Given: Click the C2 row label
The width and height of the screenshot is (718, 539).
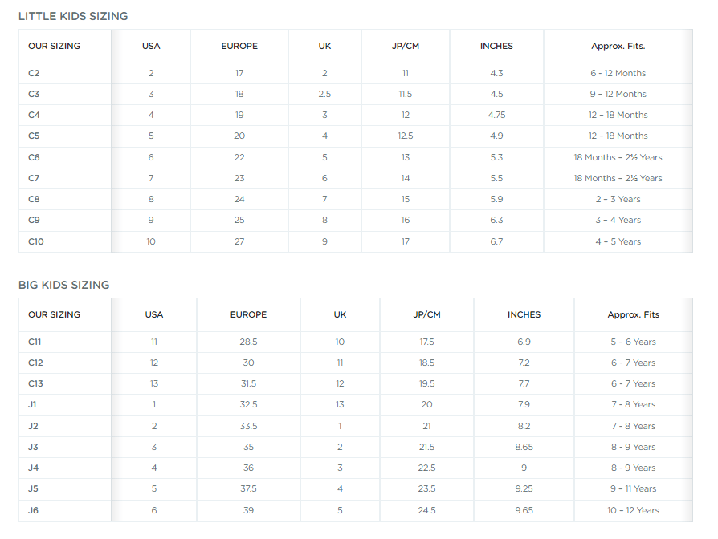Looking at the screenshot, I should click(34, 73).
